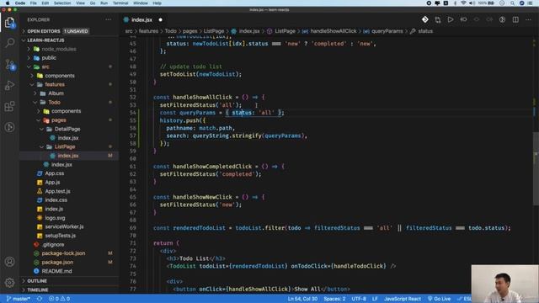Open editor more actions ellipsis

click(528, 20)
